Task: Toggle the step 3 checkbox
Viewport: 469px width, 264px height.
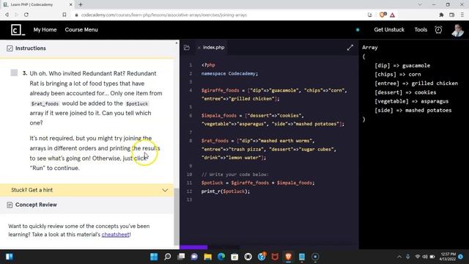Action: coord(14,73)
